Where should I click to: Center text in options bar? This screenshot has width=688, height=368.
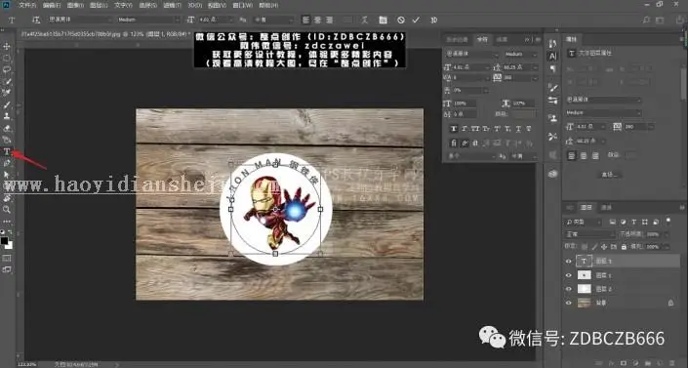point(317,20)
